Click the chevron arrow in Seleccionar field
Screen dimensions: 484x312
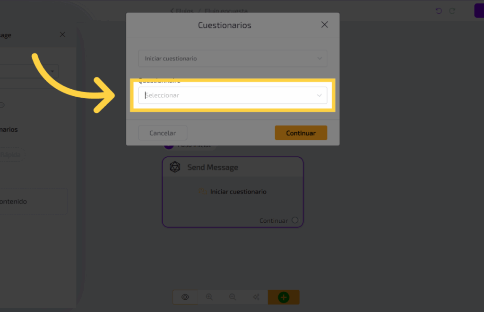point(320,95)
